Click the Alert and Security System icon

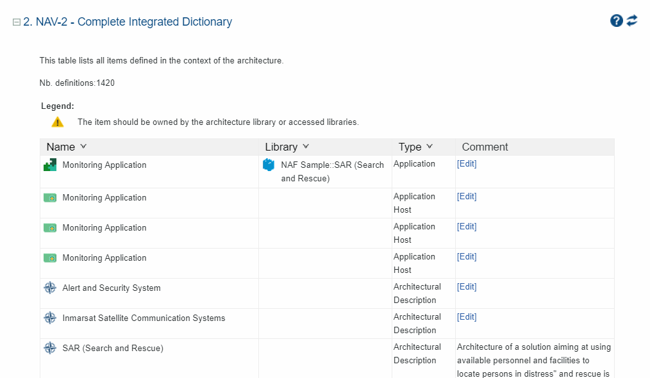click(50, 288)
